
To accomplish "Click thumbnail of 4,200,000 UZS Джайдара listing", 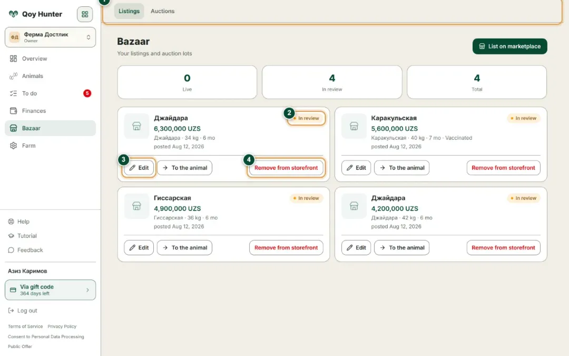I will coord(354,206).
